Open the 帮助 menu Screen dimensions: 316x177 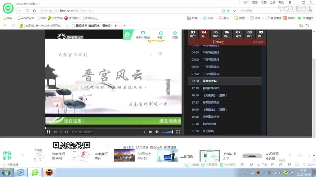281,3
